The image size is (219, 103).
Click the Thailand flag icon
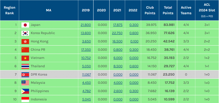click(25, 66)
